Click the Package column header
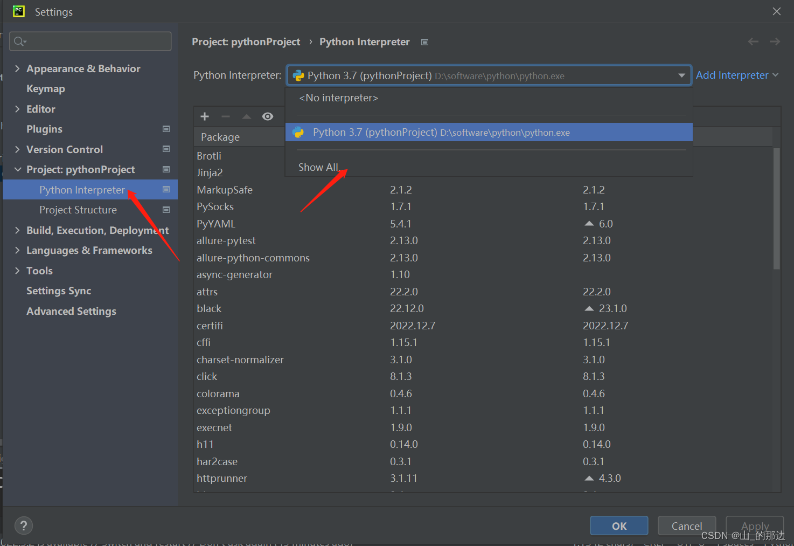Screen dimensions: 794x546 pyautogui.click(x=220, y=137)
